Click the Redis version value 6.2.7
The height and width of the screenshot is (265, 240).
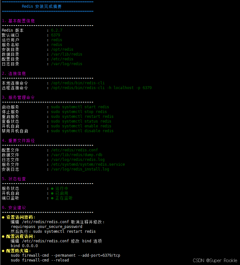pyautogui.click(x=56, y=30)
